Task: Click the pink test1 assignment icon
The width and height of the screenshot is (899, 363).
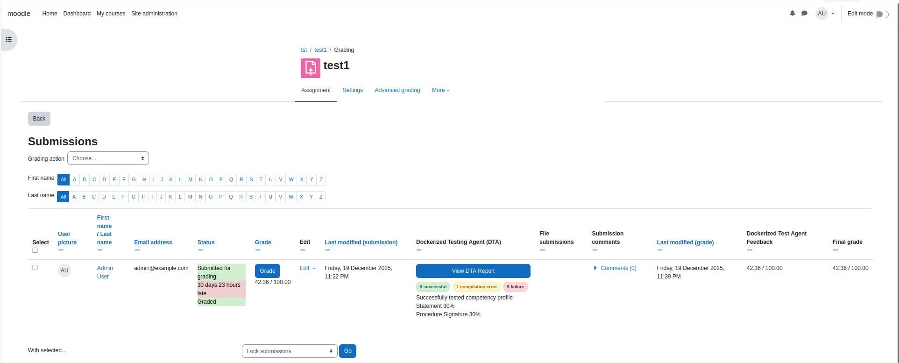Action: click(311, 68)
